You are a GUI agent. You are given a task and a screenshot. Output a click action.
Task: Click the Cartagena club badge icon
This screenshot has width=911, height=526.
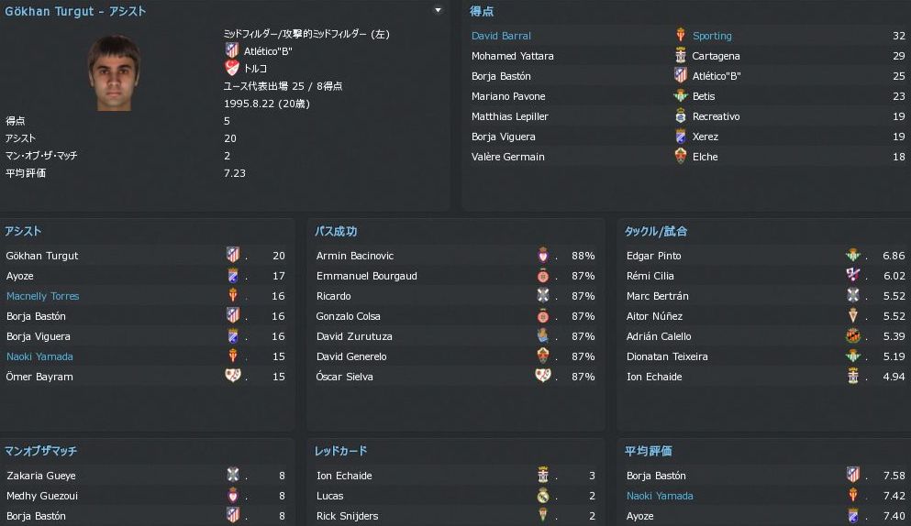pos(680,56)
